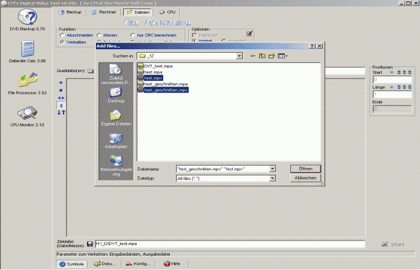The image size is (420, 270).
Task: Switch to the Backup tab
Action: (70, 12)
